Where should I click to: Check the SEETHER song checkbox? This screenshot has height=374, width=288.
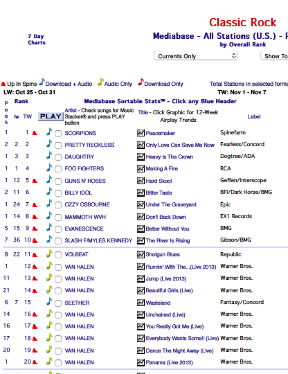tap(58, 303)
